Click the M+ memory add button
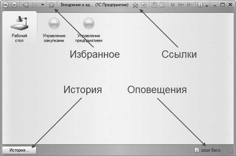 (181, 5)
